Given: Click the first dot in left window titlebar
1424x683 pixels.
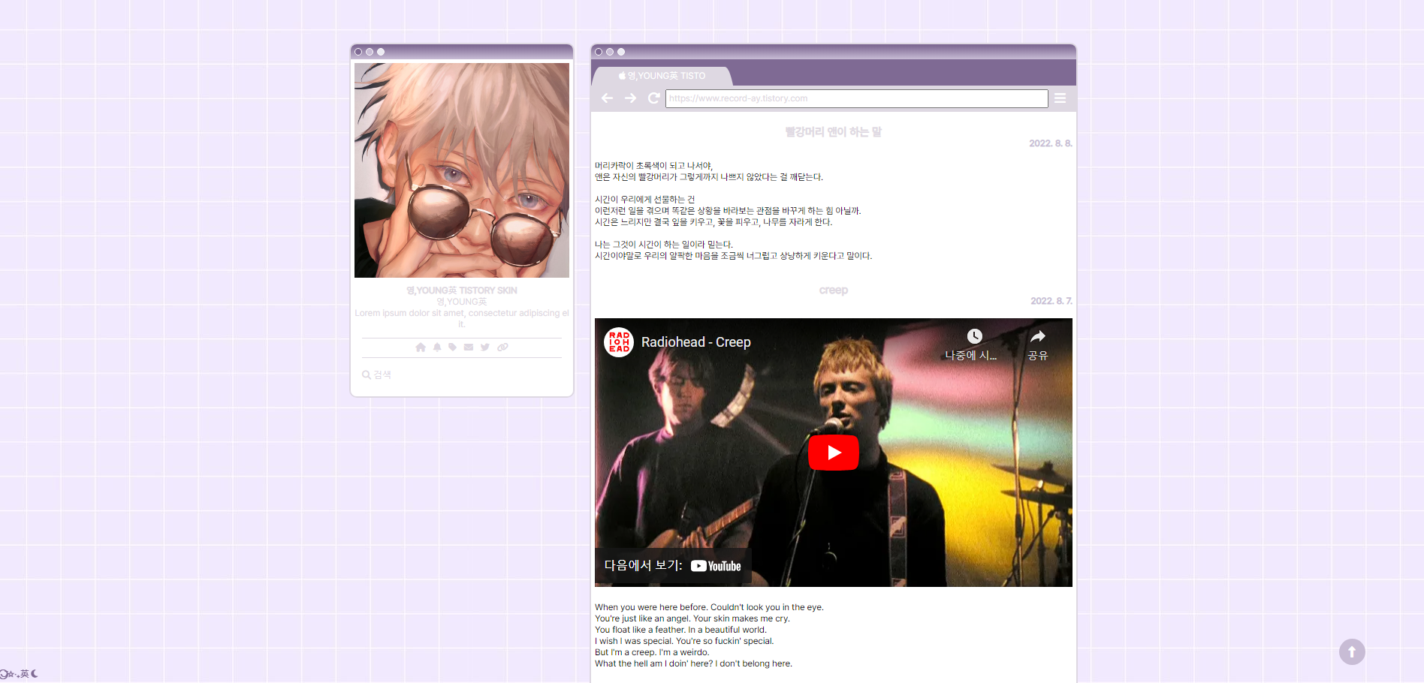Looking at the screenshot, I should (358, 52).
